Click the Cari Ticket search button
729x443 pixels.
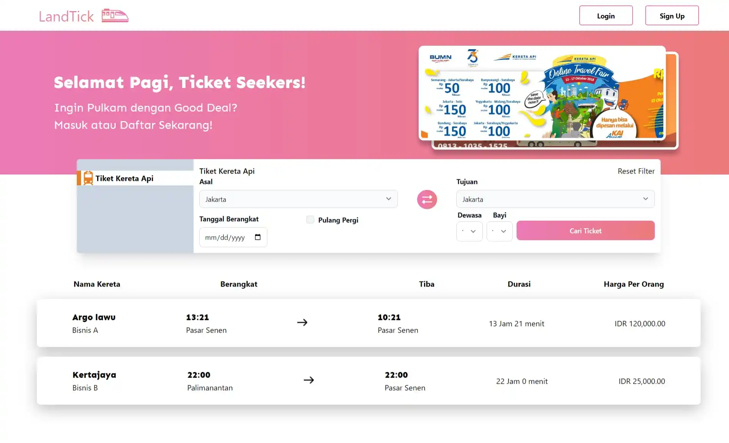pyautogui.click(x=585, y=231)
